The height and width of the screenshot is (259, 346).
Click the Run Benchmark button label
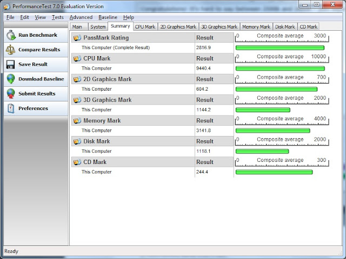[x=38, y=35]
